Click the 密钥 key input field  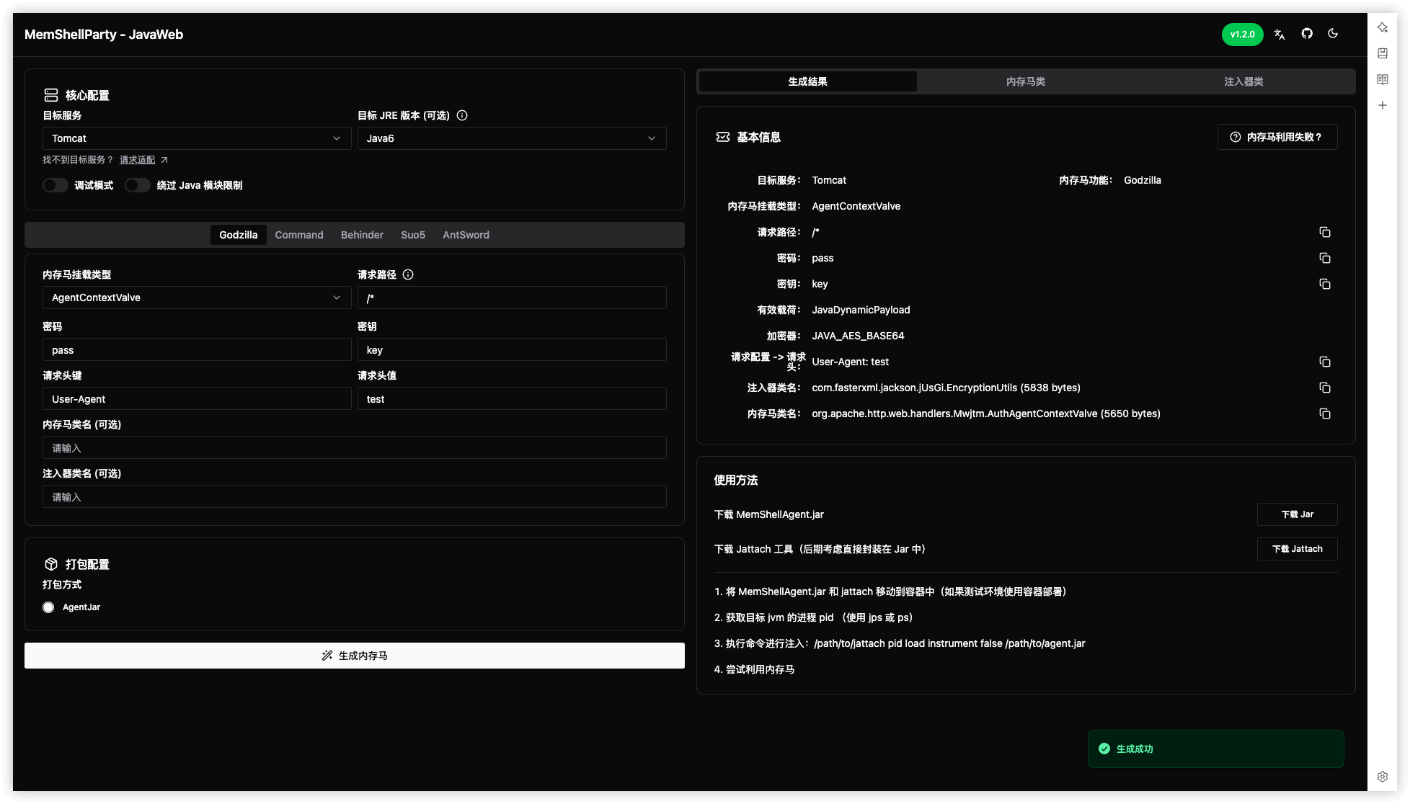pyautogui.click(x=512, y=350)
